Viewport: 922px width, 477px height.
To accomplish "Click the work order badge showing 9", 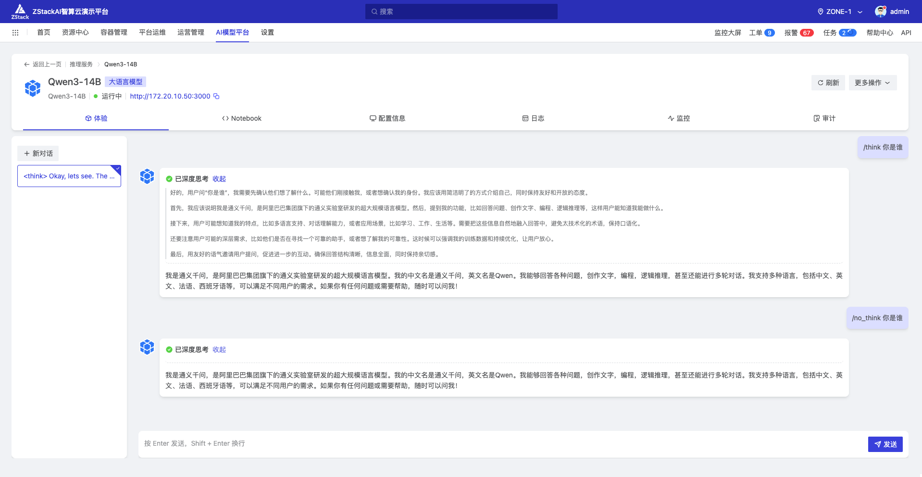I will coord(770,33).
